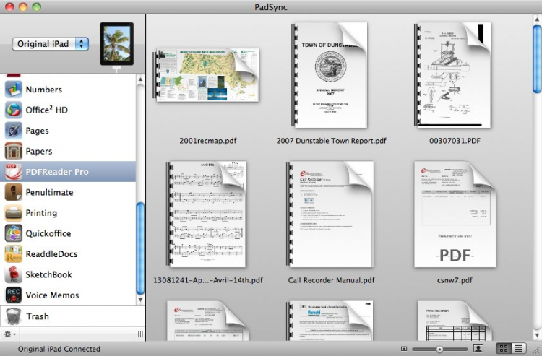The width and height of the screenshot is (542, 356).
Task: Click the Pages app icon
Action: pos(14,131)
